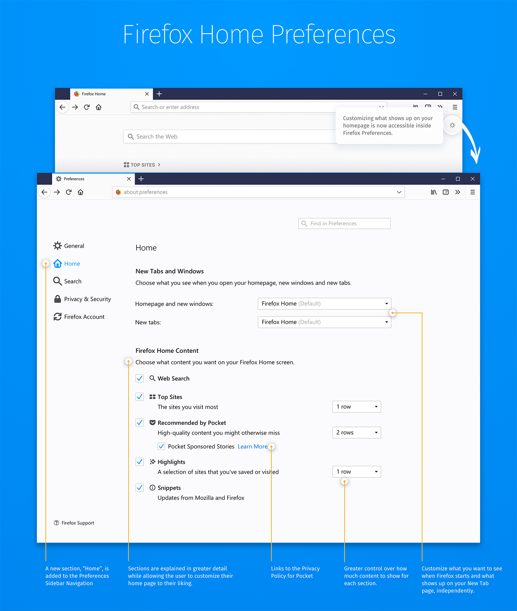Uncheck the Highlights checkbox

click(140, 462)
